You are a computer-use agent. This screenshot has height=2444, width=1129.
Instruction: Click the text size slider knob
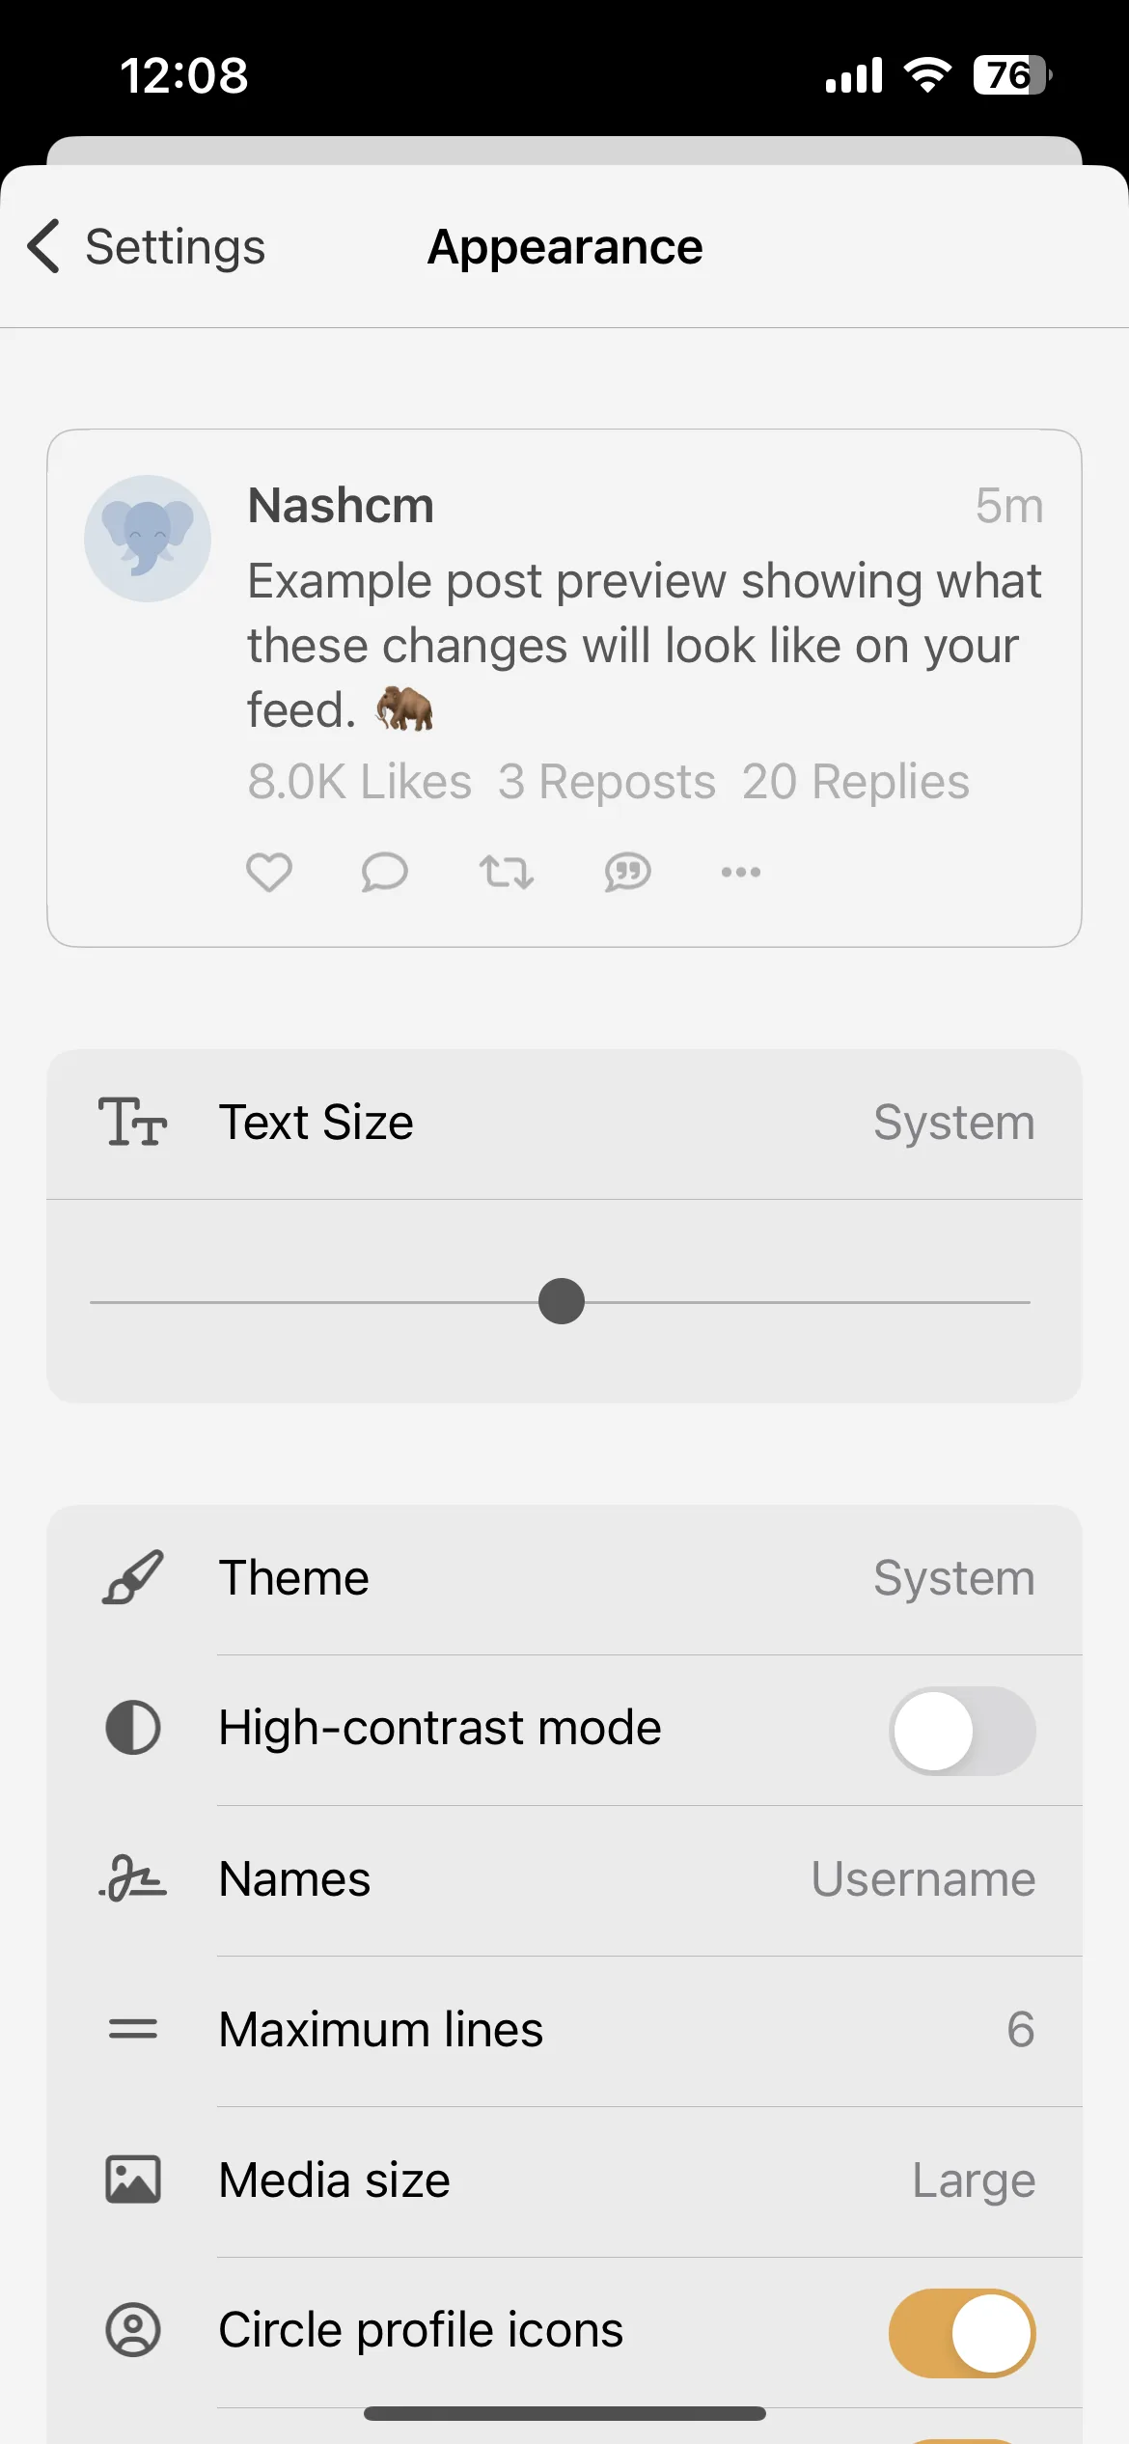[562, 1301]
